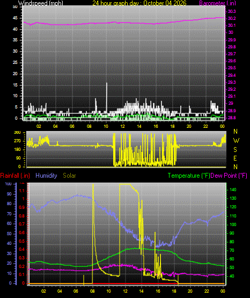Viewport: 250px width, 298px height.
Task: Click the 0.7 rainfall scale value
Action: coord(22,224)
